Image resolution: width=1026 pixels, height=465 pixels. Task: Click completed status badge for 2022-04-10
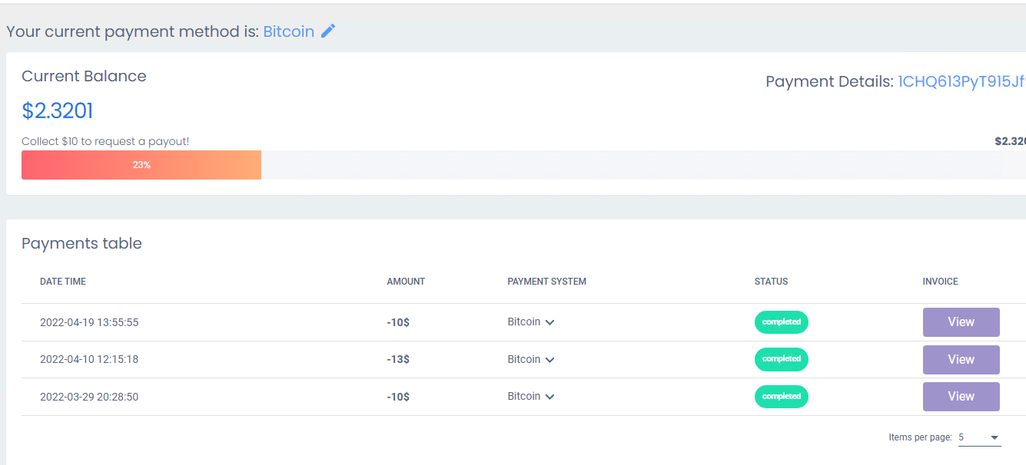pyautogui.click(x=782, y=359)
